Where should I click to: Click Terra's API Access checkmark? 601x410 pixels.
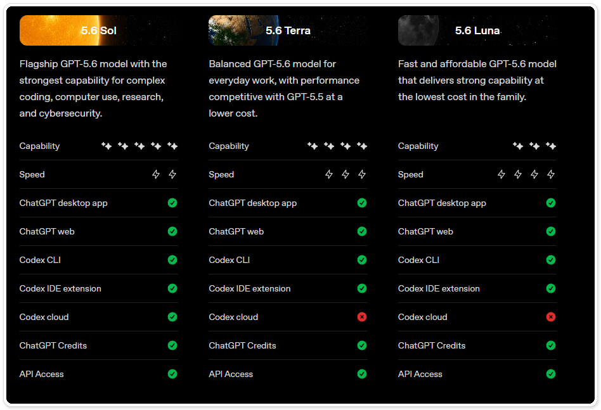click(362, 374)
